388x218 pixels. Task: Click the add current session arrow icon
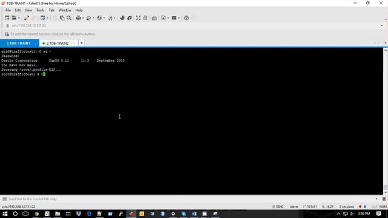point(7,34)
